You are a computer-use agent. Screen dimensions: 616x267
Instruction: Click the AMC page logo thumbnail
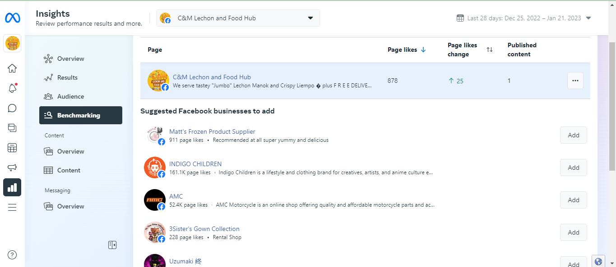[x=155, y=200]
